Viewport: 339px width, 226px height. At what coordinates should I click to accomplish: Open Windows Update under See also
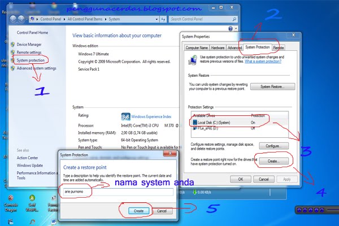pos(29,166)
